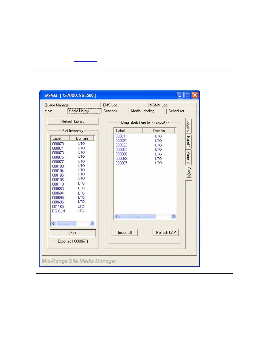Click the Refresh CAP button
The image size is (261, 338).
pos(166,233)
